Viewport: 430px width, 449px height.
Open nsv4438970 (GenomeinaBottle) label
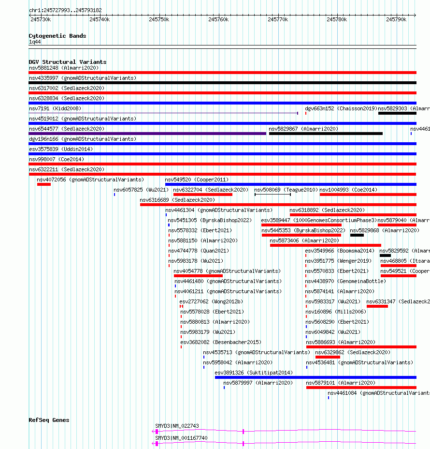pyautogui.click(x=345, y=281)
